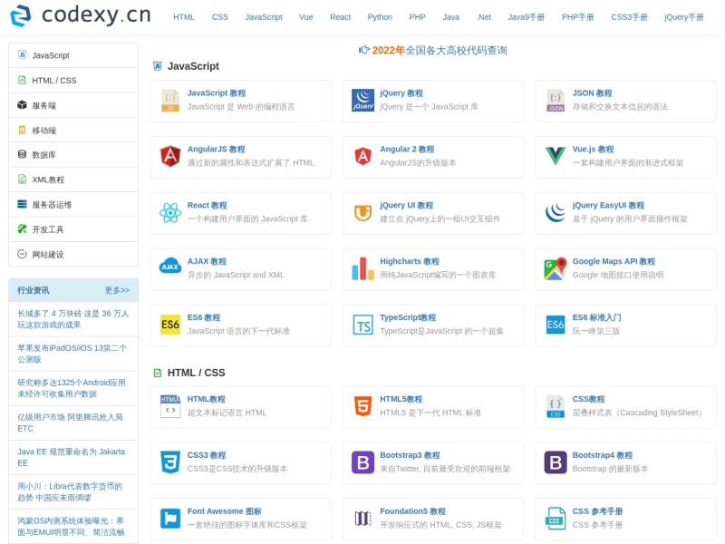The width and height of the screenshot is (725, 544).
Task: Open news about 苹果发布iPadOS/iOS 13
Action: [72, 354]
